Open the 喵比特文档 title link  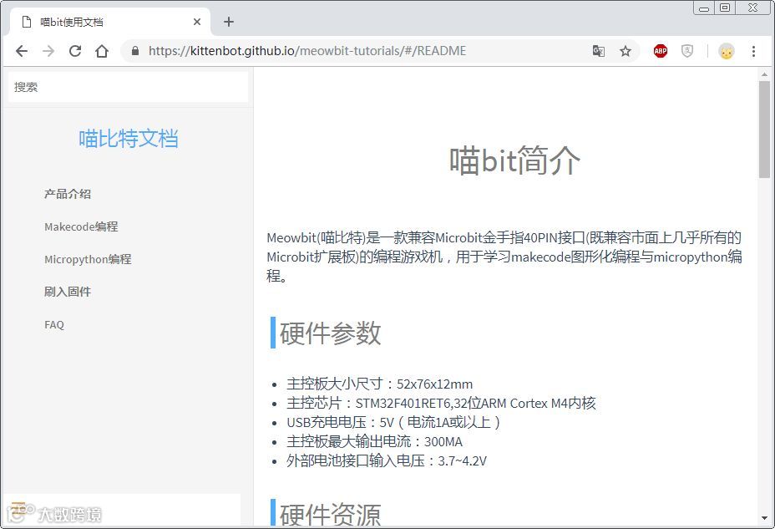coord(128,139)
